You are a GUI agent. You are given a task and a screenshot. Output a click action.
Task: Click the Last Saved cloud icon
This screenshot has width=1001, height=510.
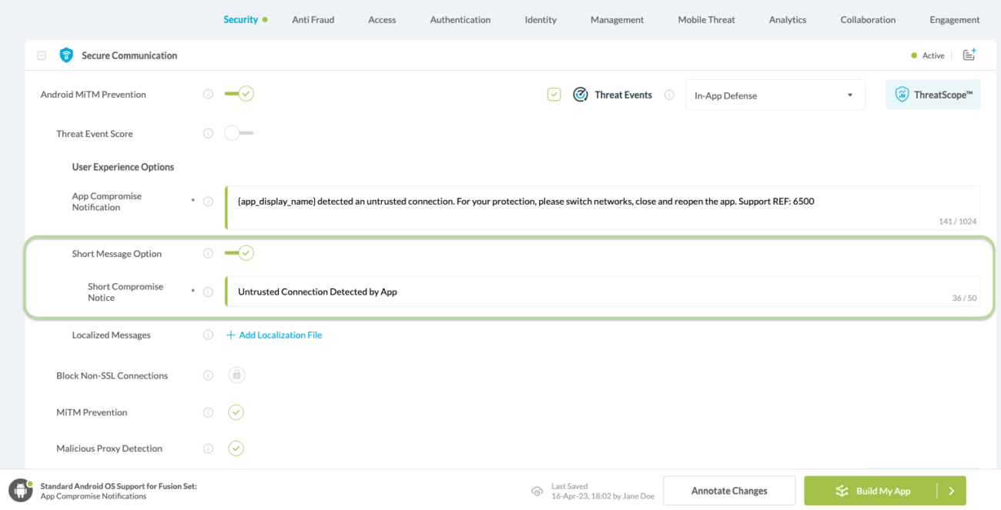point(537,491)
